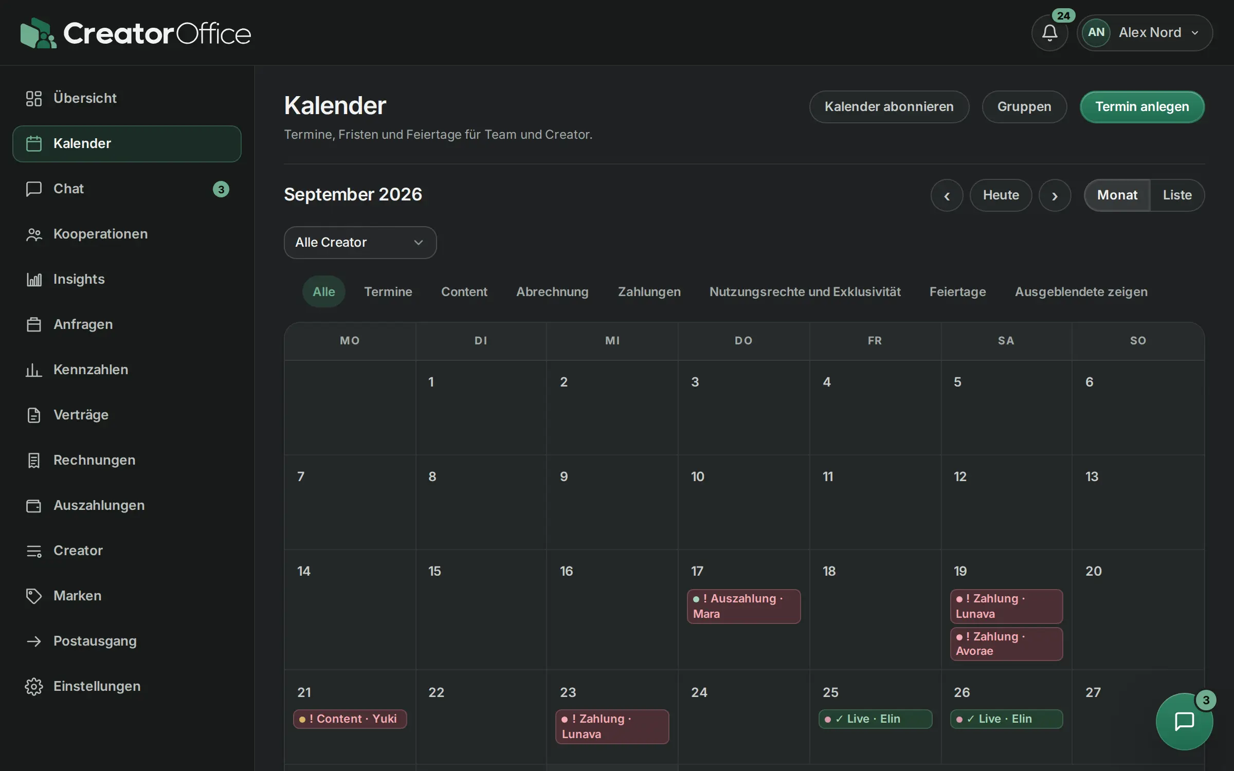
Task: Click the Auszahlungen wallet icon
Action: (34, 505)
